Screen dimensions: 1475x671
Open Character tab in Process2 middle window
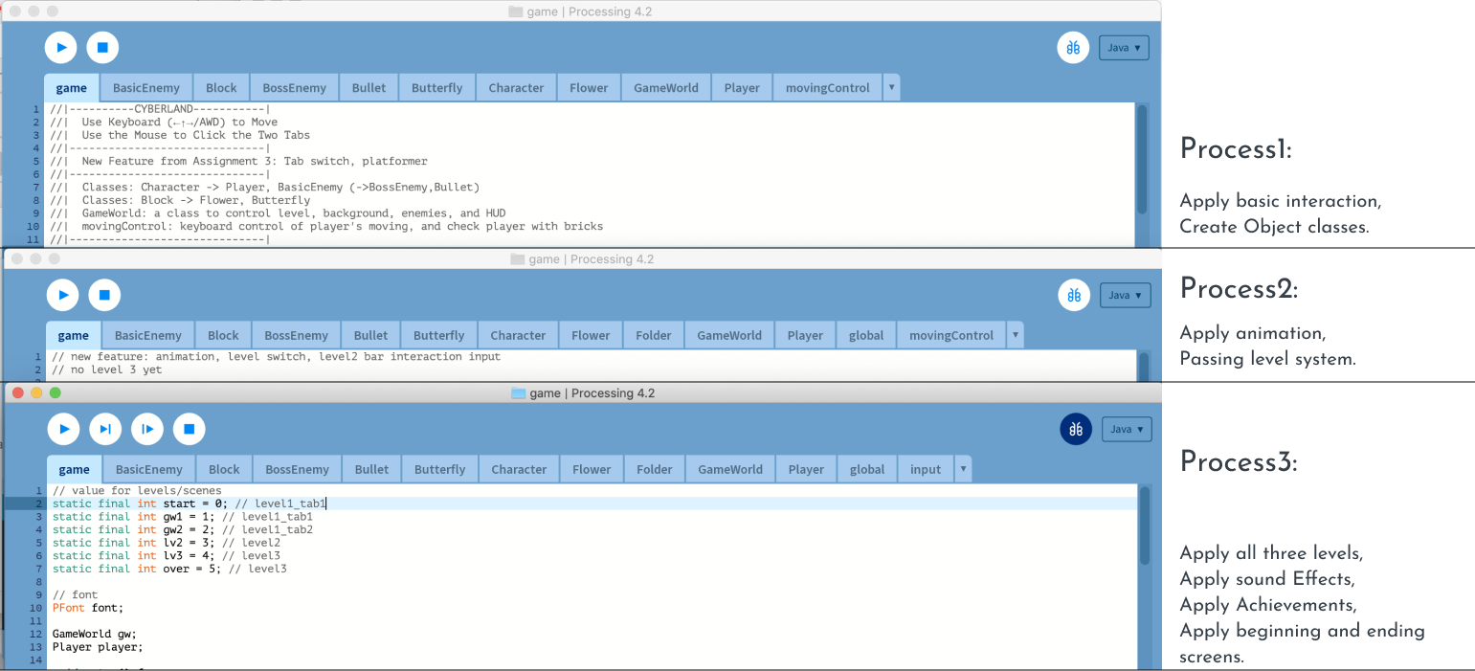pyautogui.click(x=518, y=335)
